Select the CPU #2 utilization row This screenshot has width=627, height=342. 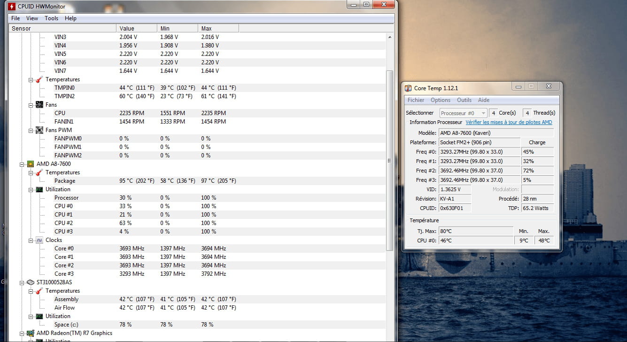click(197, 223)
